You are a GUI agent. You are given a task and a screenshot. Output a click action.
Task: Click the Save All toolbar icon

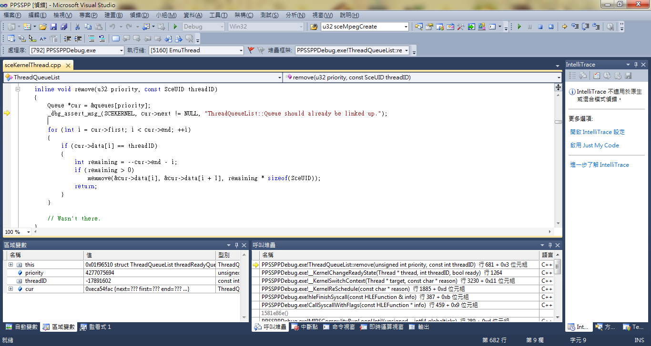(x=64, y=27)
